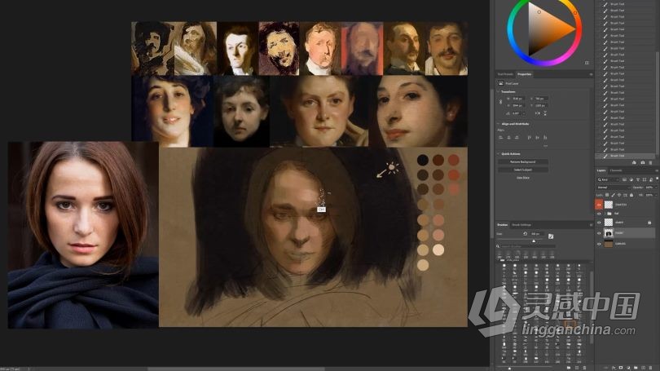
Task: Filter layers by adjustment layers icon
Action: (x=631, y=179)
